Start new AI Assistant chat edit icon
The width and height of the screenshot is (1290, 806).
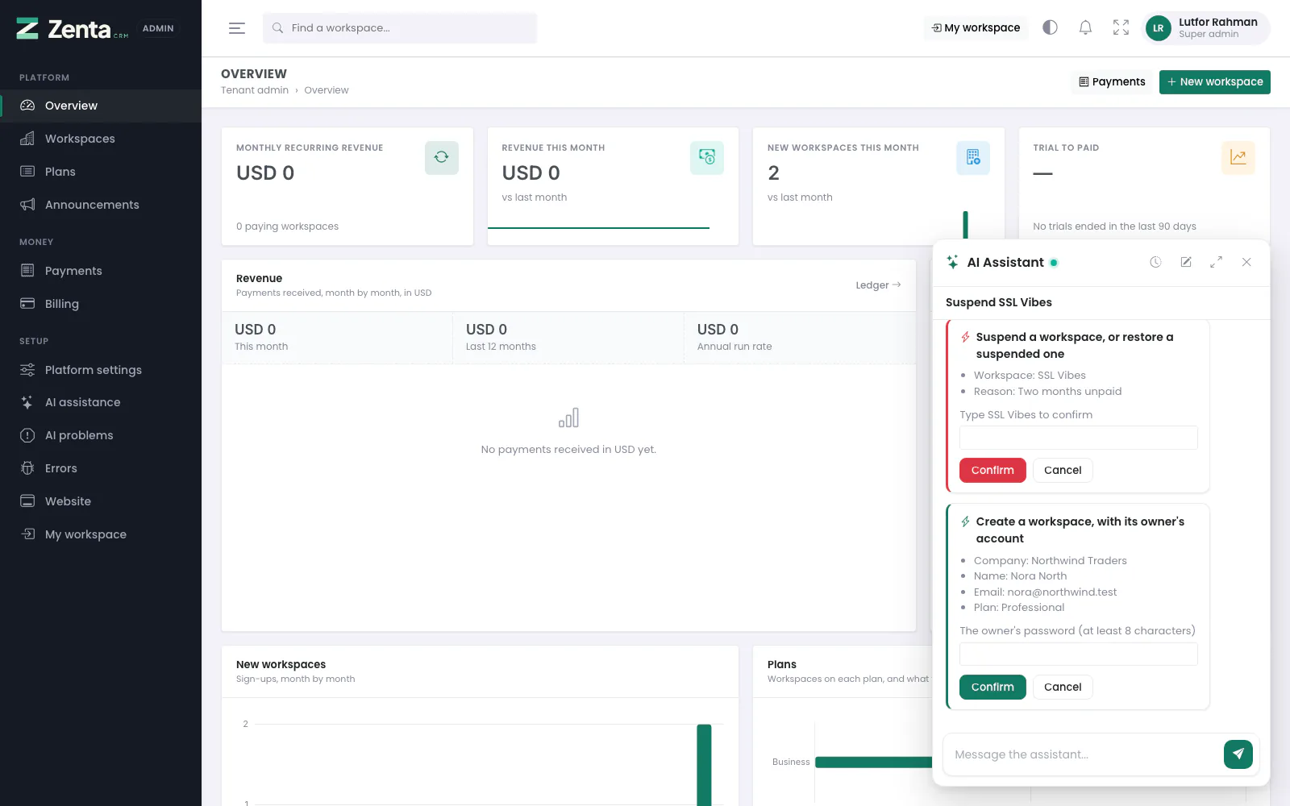[x=1186, y=262]
